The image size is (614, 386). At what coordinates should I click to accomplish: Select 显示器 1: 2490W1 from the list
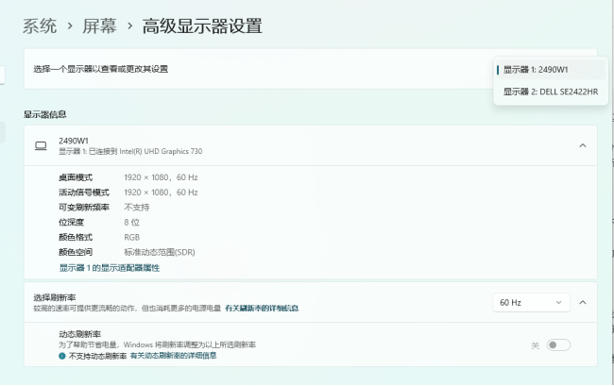(551, 70)
